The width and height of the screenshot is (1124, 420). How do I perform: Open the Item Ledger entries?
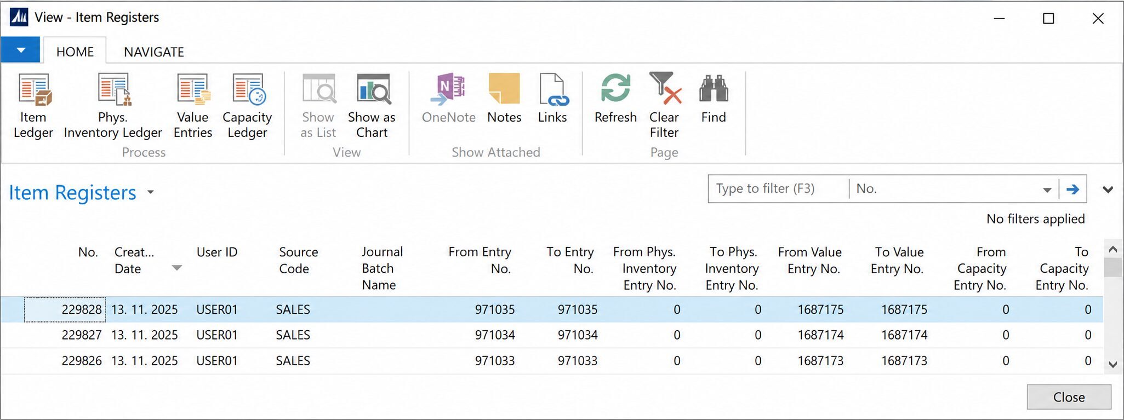pos(33,107)
